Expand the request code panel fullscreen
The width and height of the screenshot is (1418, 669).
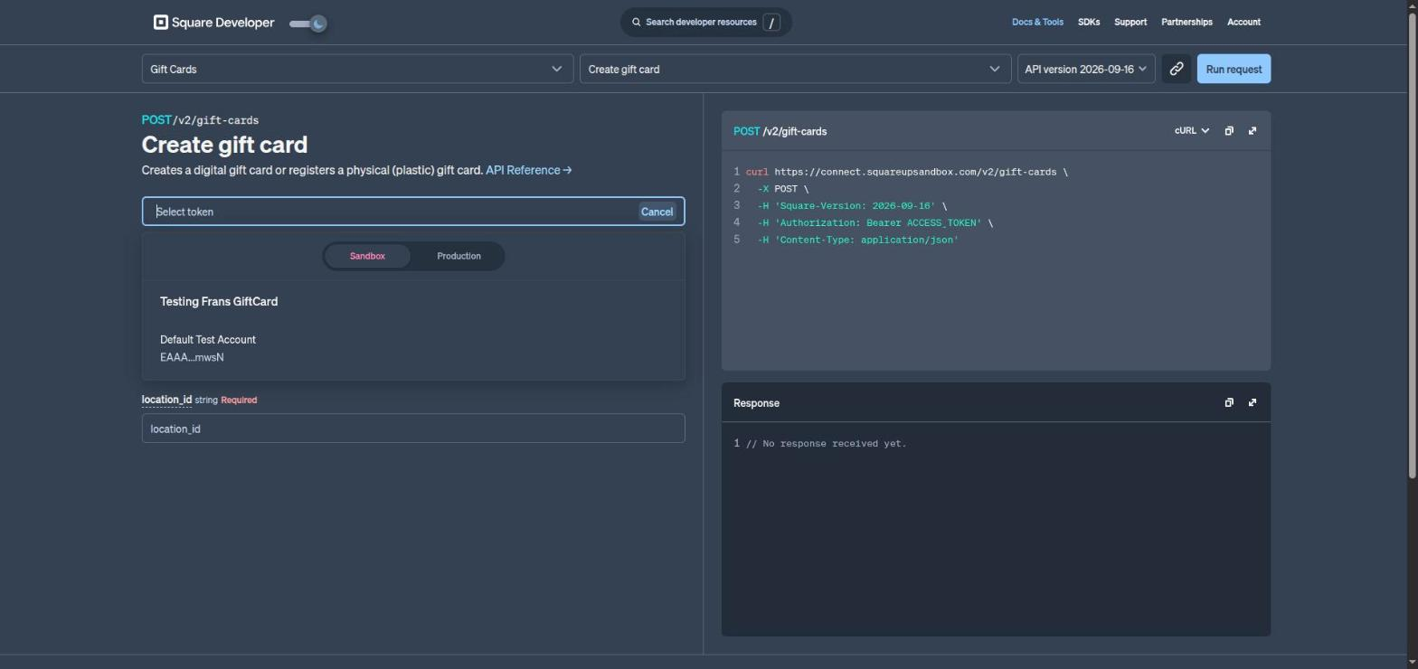pyautogui.click(x=1253, y=131)
